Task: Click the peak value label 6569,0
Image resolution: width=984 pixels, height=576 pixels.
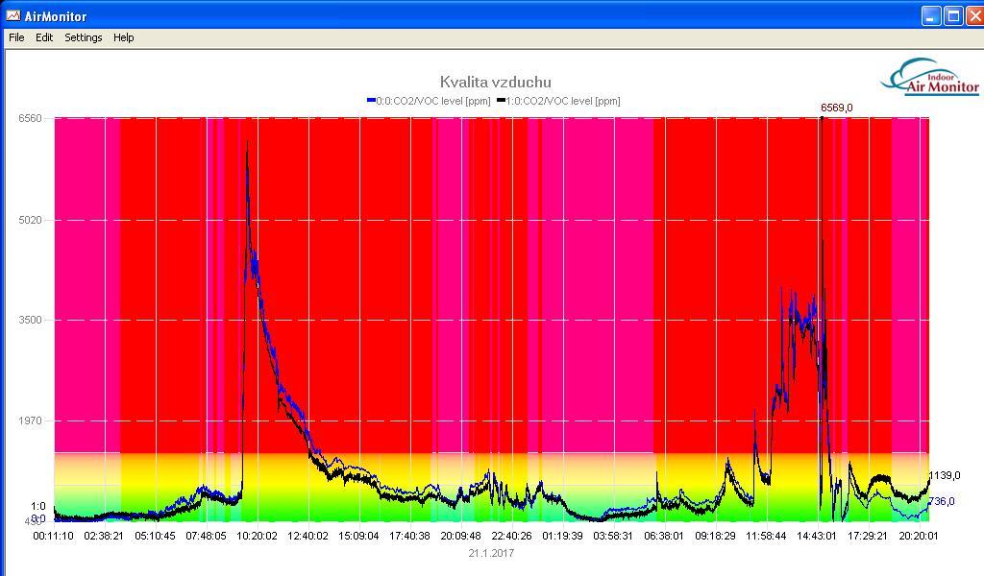Action: pyautogui.click(x=836, y=108)
